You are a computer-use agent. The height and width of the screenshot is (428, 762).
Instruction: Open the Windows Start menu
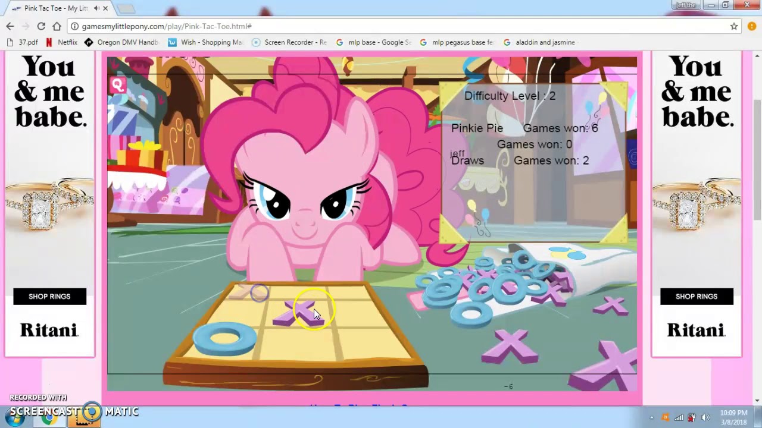tap(15, 417)
